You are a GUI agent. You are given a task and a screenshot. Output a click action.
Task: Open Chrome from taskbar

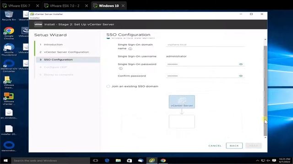163,160
